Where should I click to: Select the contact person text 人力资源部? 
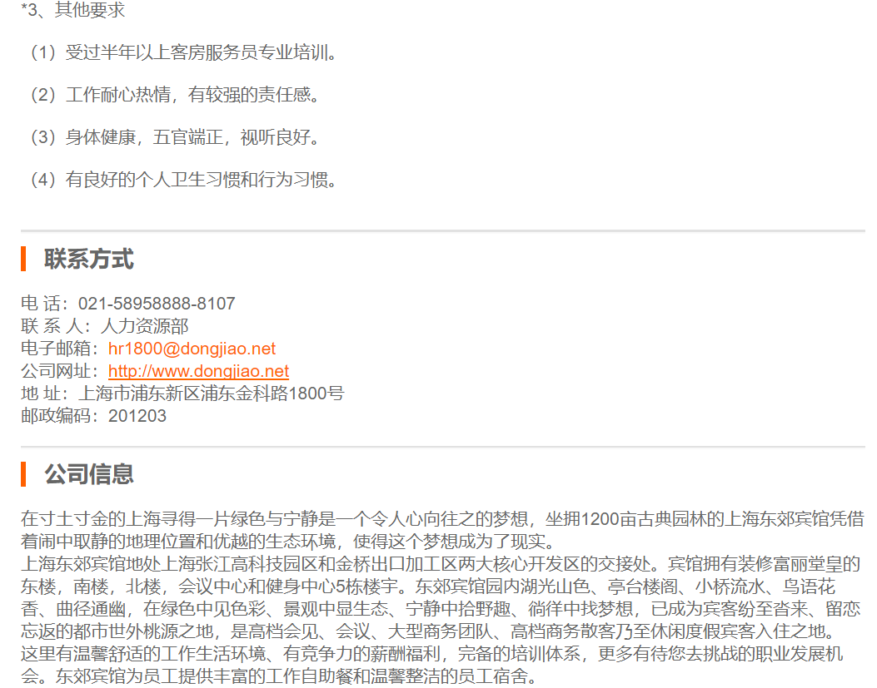(144, 326)
